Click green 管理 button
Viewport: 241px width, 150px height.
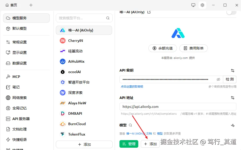tap(129, 144)
